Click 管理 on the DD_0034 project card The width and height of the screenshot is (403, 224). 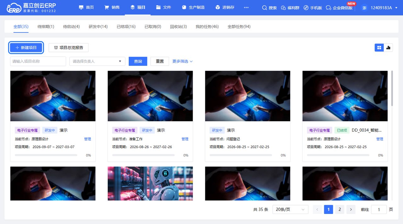coord(380,139)
